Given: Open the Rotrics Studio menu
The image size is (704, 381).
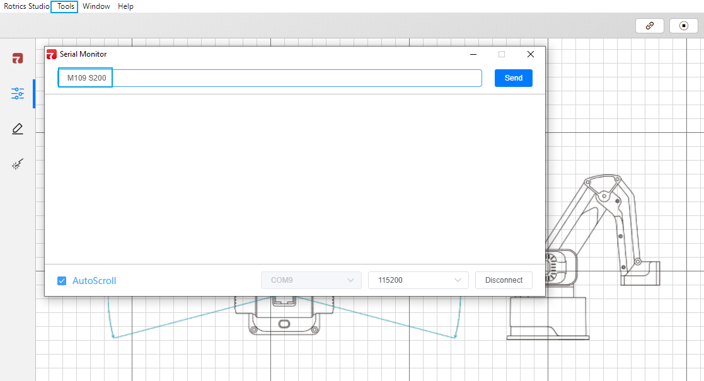Looking at the screenshot, I should point(26,6).
